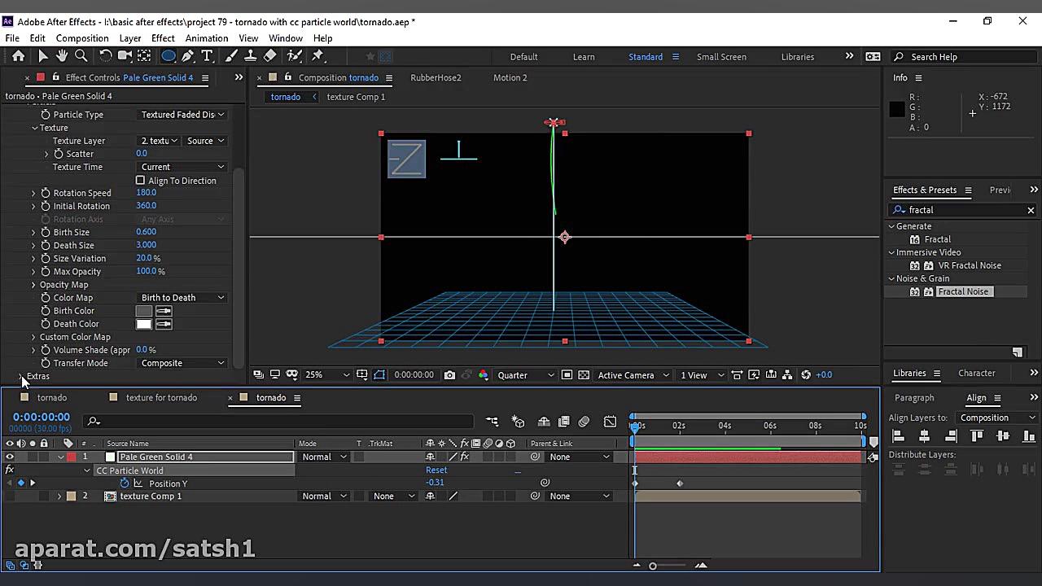Enable the Align To Direction checkbox

pyautogui.click(x=140, y=181)
